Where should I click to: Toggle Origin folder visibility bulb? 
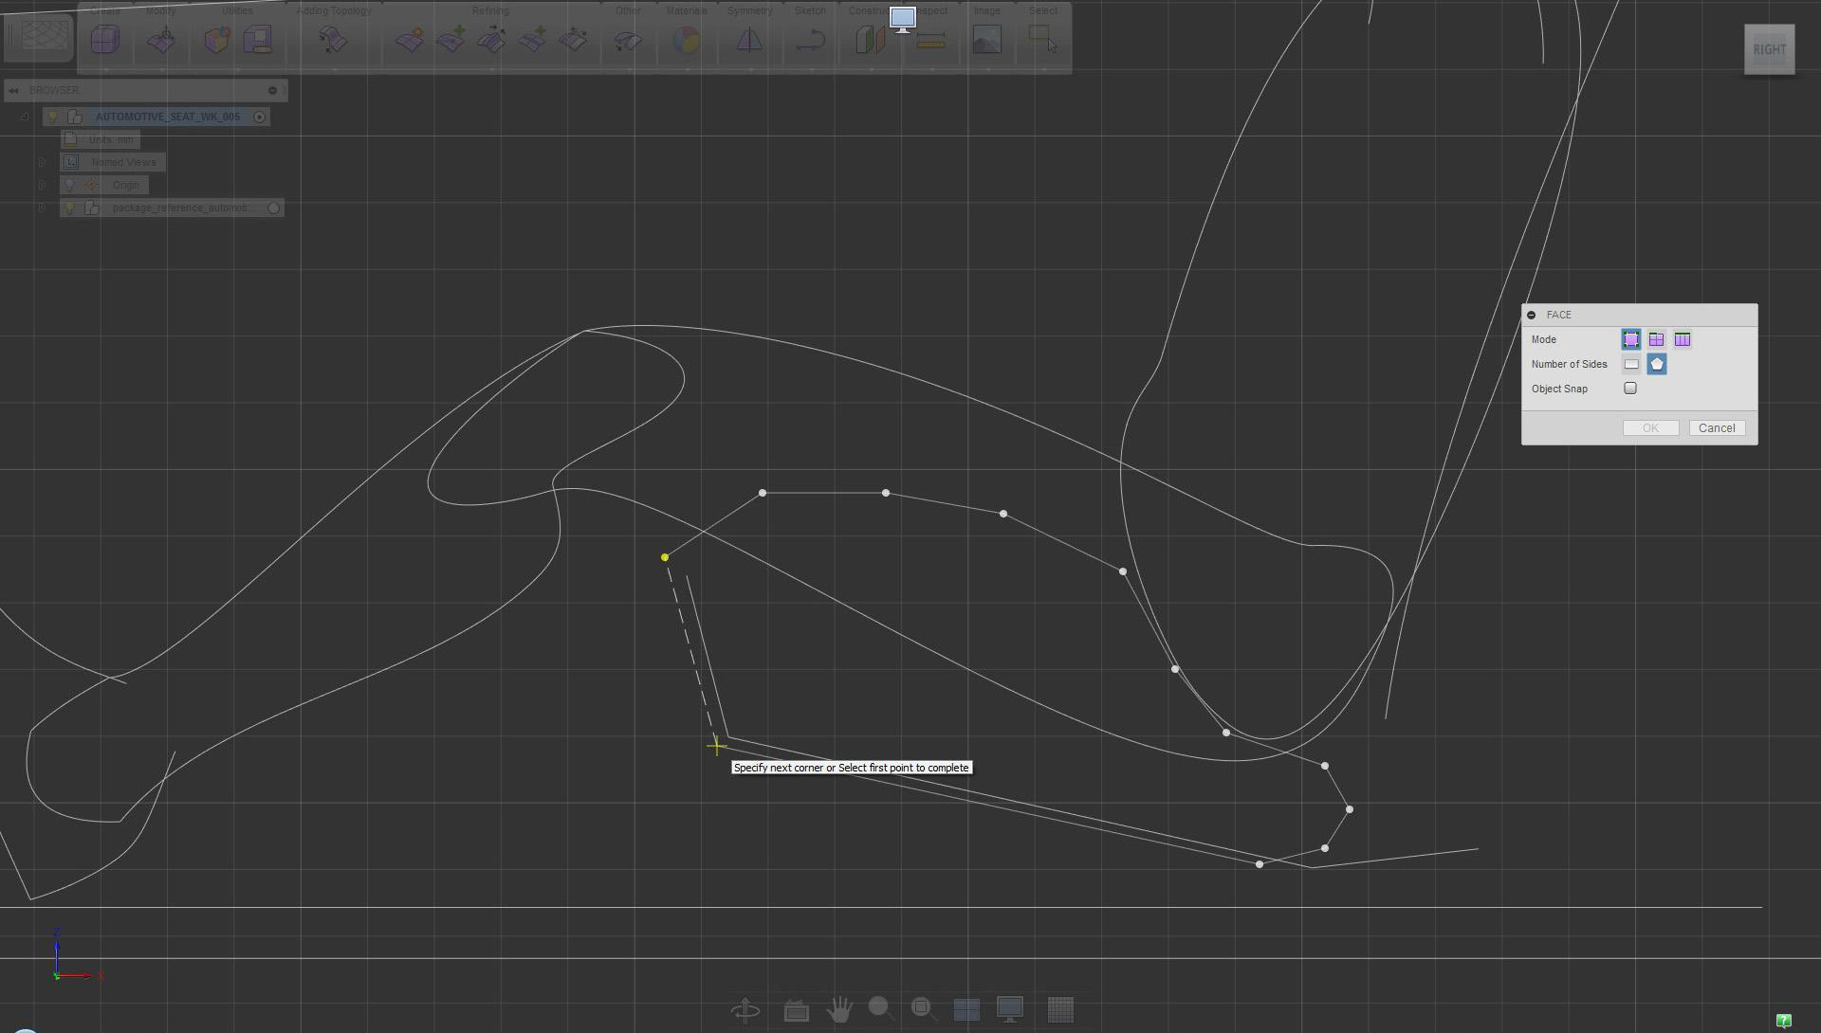[x=69, y=185]
